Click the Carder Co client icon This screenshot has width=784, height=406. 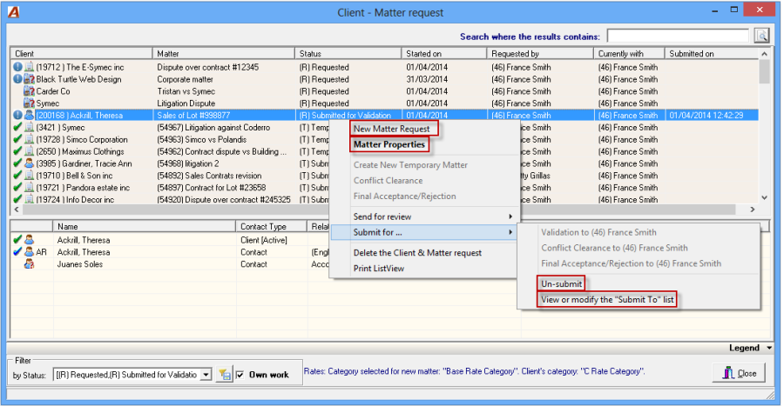coord(29,91)
